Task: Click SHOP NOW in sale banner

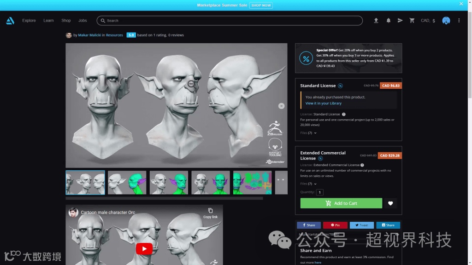Action: pyautogui.click(x=261, y=6)
